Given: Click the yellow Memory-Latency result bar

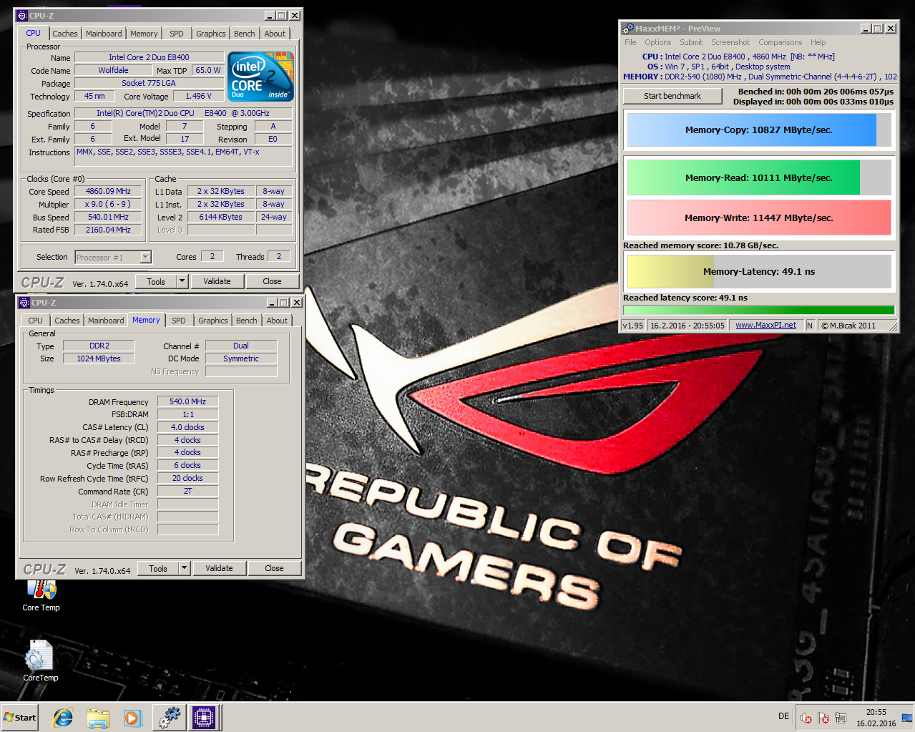Looking at the screenshot, I should [759, 271].
